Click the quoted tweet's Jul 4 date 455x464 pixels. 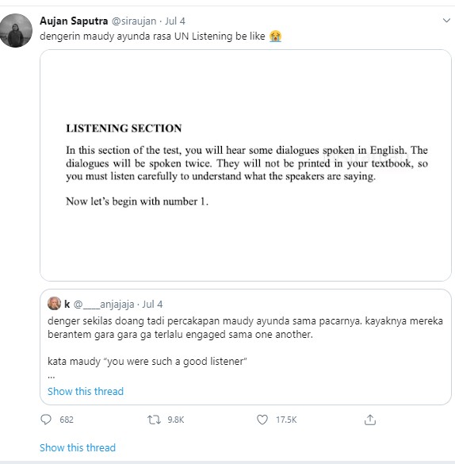point(152,305)
